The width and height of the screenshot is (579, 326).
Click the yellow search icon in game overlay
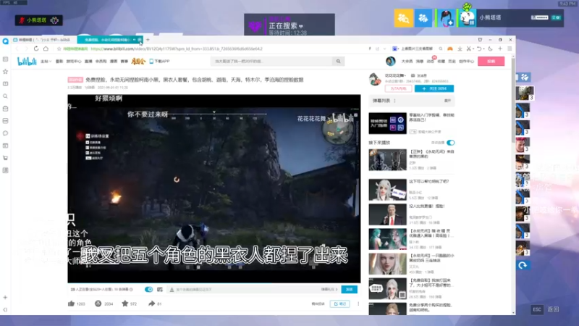[404, 17]
